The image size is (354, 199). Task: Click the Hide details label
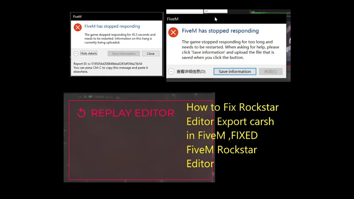coord(89,53)
